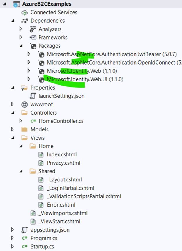Click the Microsoft.Identity.Web (1.1.0) package icon
This screenshot has height=251, width=182.
[x=41, y=71]
